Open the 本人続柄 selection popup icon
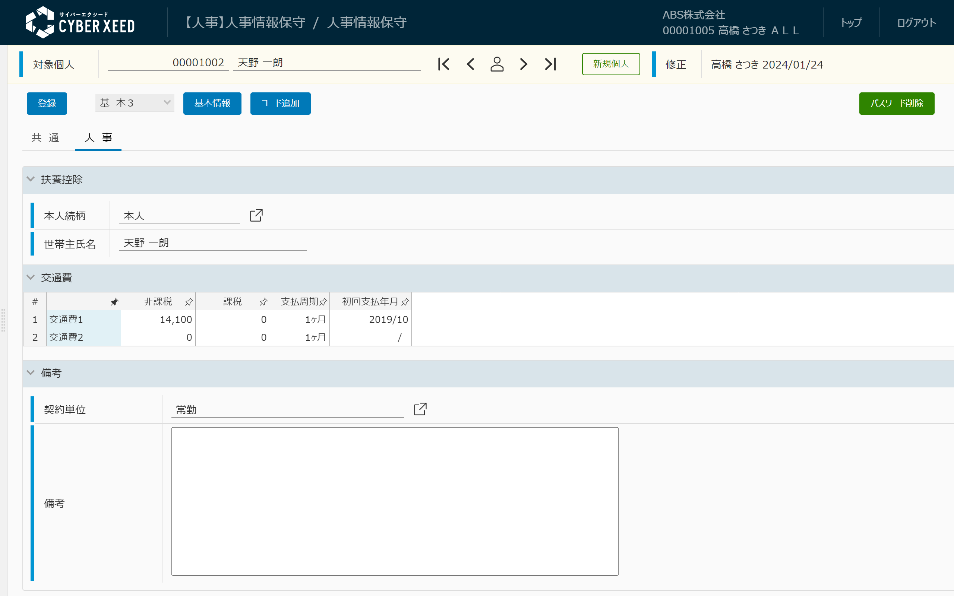The height and width of the screenshot is (596, 954). pos(256,215)
